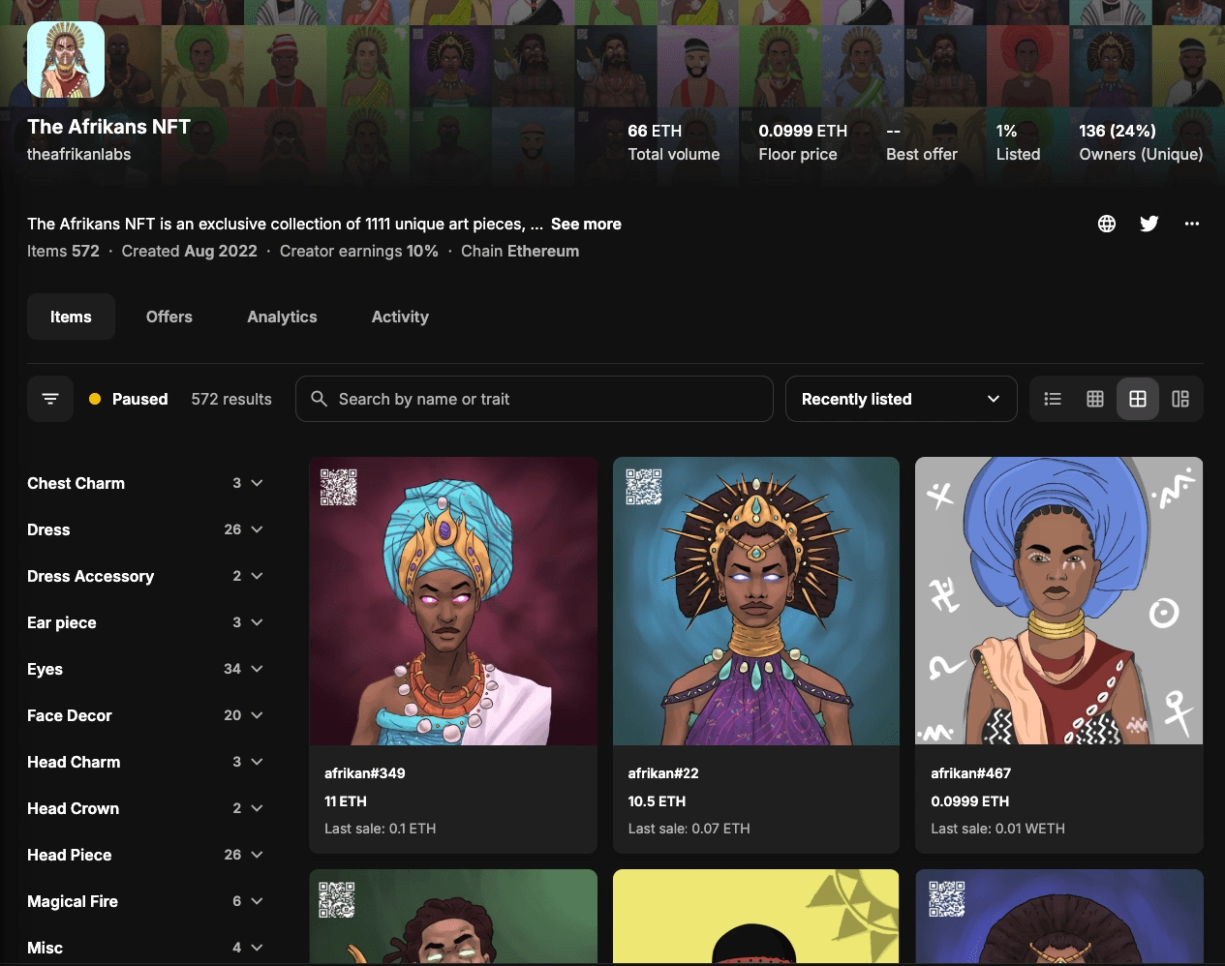Image resolution: width=1225 pixels, height=966 pixels.
Task: Click the QR code on afrikan#22 image
Action: (644, 487)
